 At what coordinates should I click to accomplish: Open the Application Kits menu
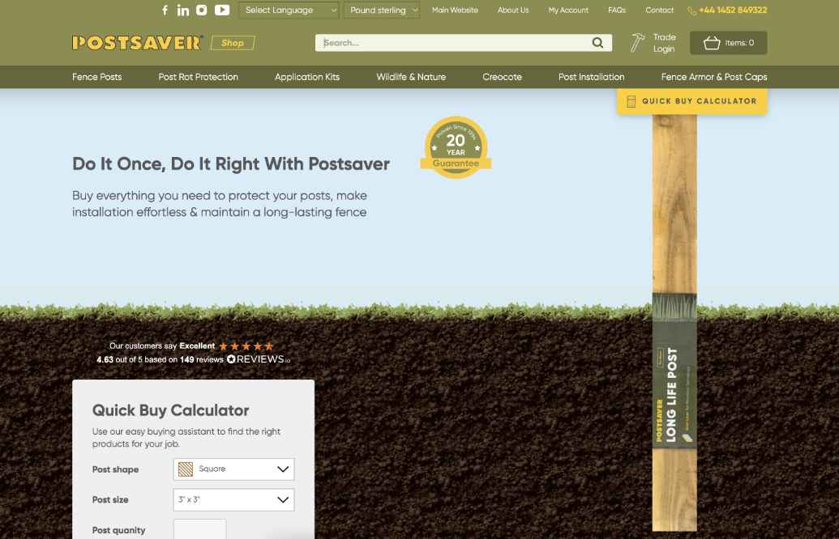click(307, 77)
